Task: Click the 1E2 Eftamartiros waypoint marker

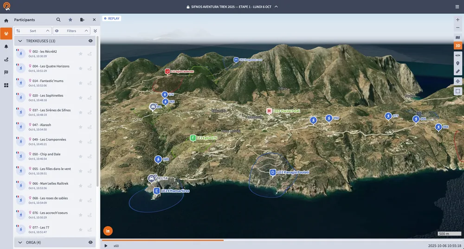Action: point(156,191)
